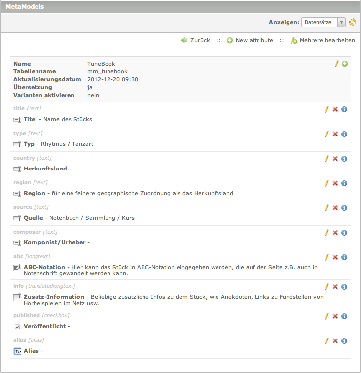
Task: Click the date 2012-12-20 09:30
Action: [x=112, y=79]
